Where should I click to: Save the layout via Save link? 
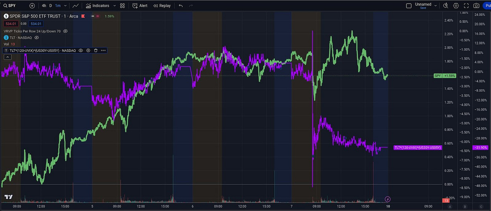pyautogui.click(x=423, y=8)
